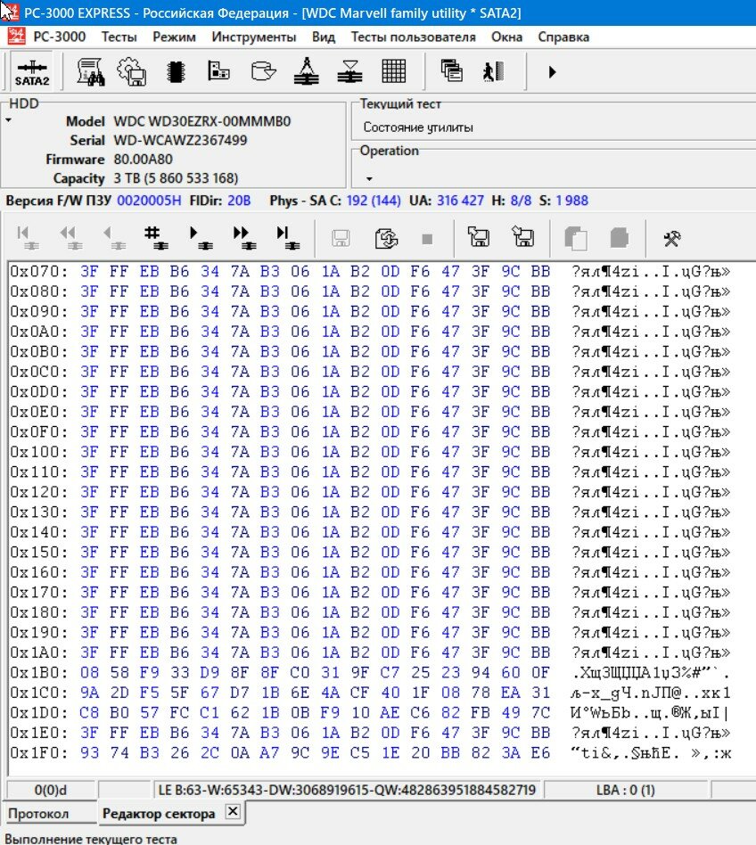Click the copy pages icon in editor toolbar
This screenshot has width=756, height=845.
coord(576,238)
